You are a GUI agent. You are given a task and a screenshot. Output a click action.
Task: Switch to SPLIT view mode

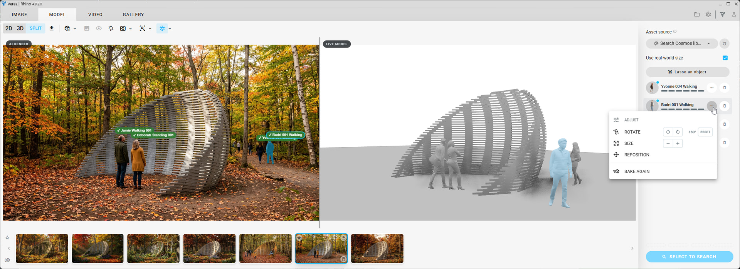click(35, 28)
